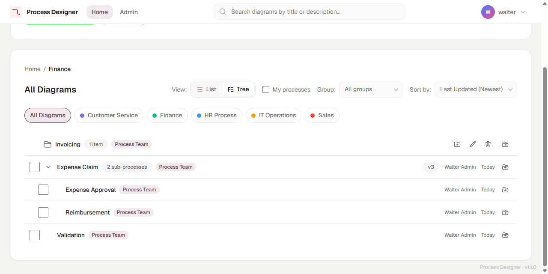The image size is (548, 274).
Task: Open the Expense Approval diagram
Action: (91, 190)
